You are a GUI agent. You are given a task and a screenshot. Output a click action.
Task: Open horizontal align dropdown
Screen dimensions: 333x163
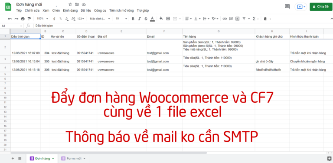188,19
